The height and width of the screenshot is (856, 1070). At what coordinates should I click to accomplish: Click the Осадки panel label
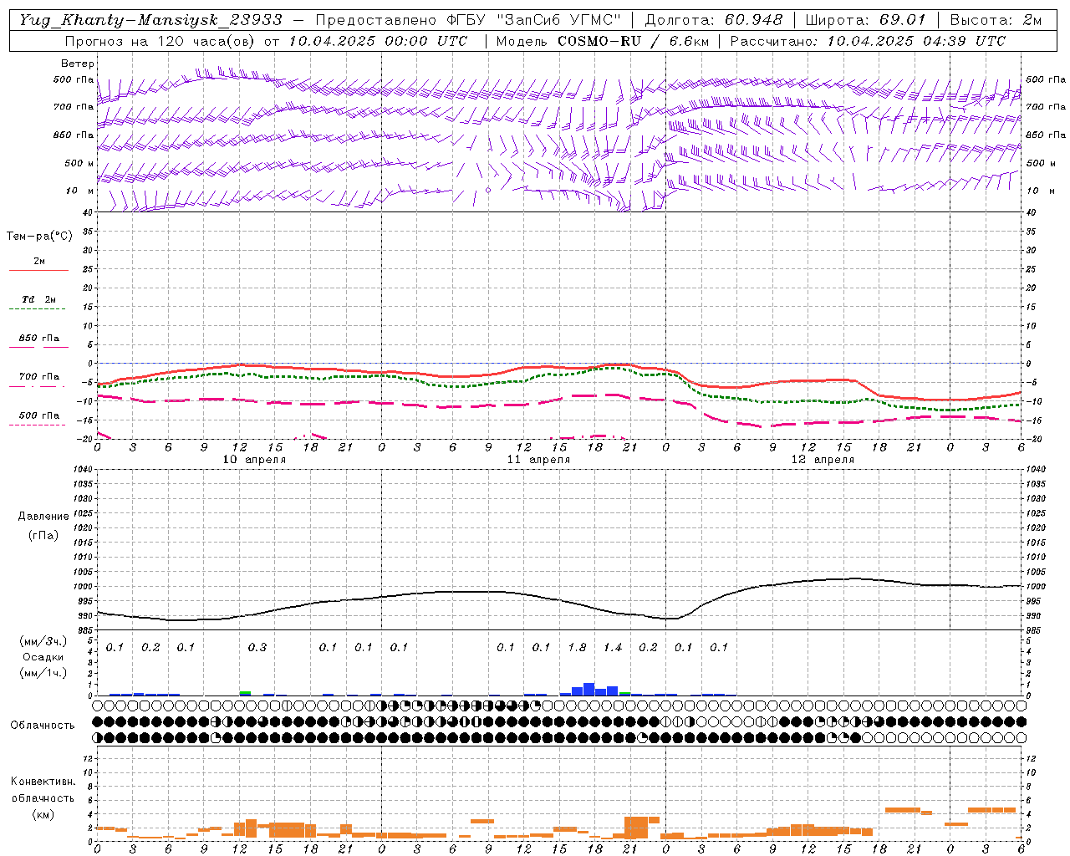coord(43,657)
